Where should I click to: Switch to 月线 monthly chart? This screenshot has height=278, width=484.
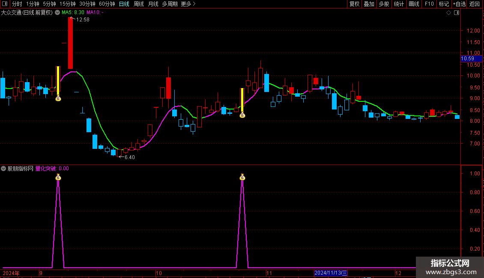(153, 4)
